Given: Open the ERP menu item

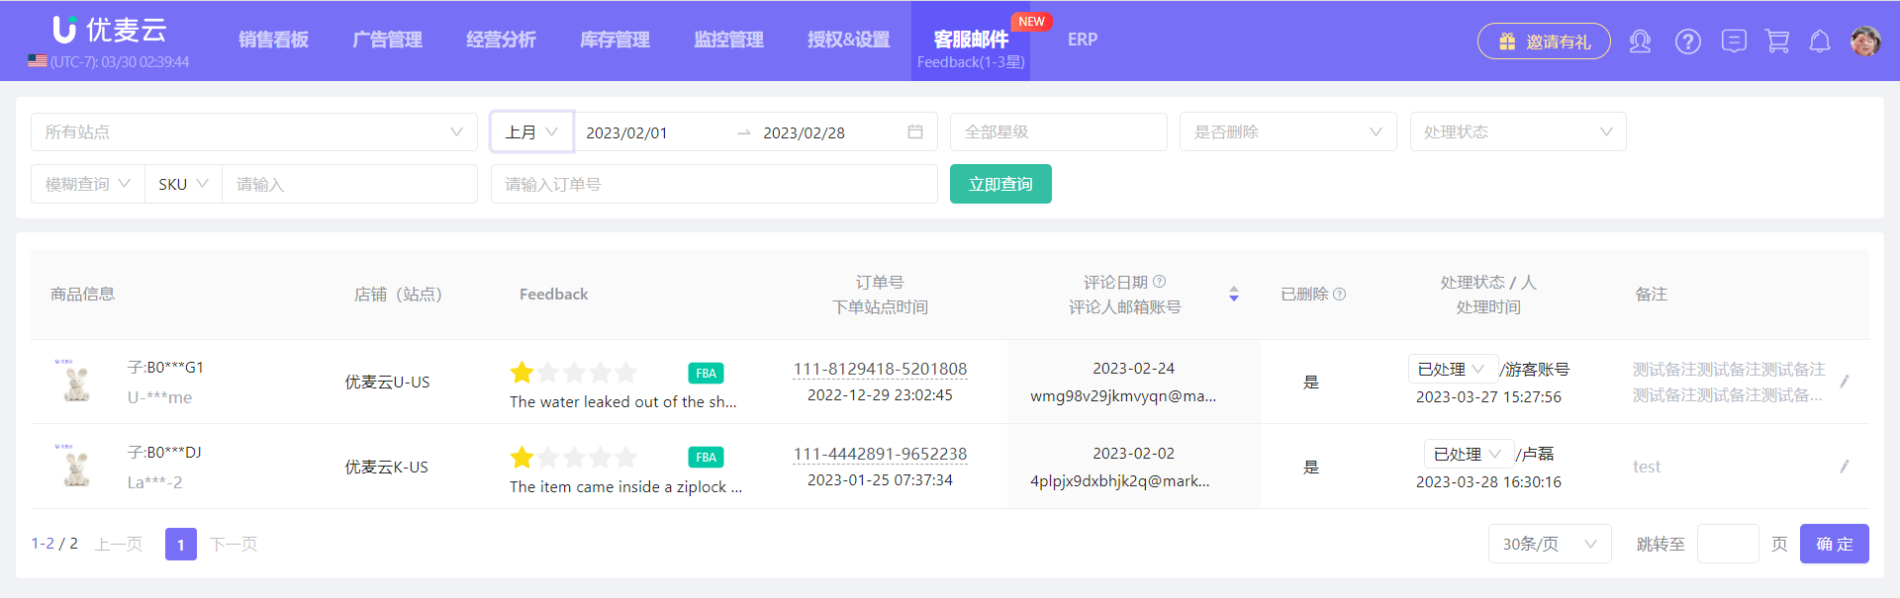Looking at the screenshot, I should pos(1083,40).
